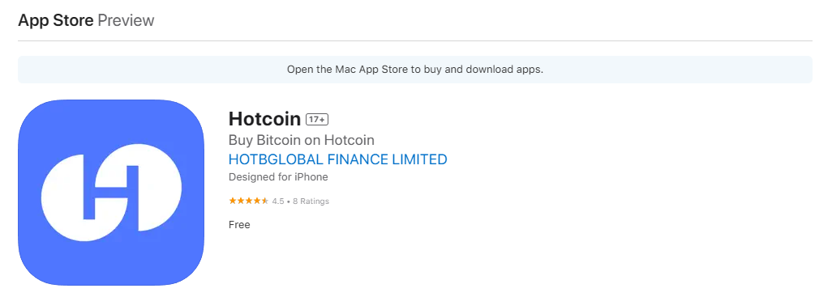832x297 pixels.
Task: Click the Hotcoin app title
Action: (x=265, y=119)
